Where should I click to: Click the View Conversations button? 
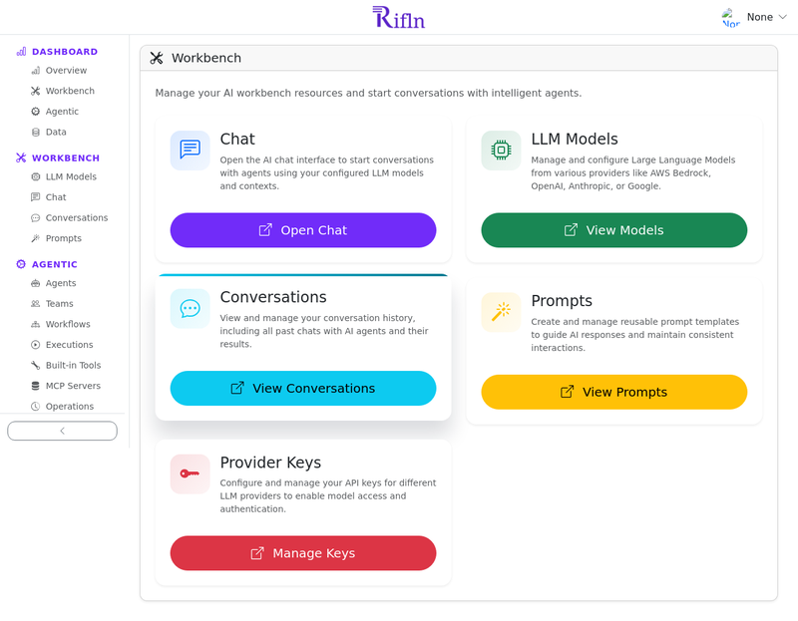click(x=303, y=389)
